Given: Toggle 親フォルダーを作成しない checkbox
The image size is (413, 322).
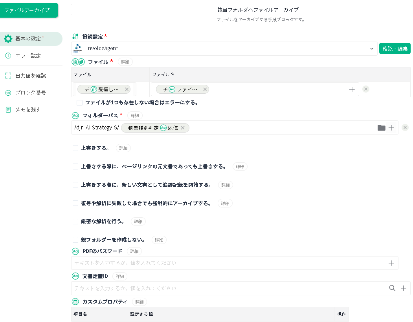Looking at the screenshot, I should (75, 240).
